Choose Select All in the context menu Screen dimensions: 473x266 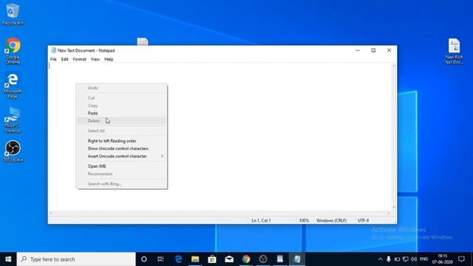[x=121, y=131]
